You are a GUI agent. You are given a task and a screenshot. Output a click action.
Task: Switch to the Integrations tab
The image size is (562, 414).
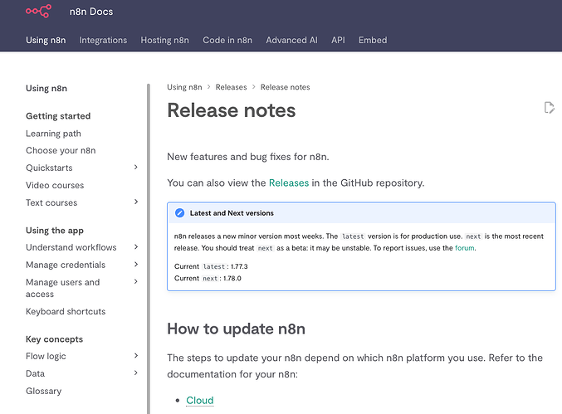(x=103, y=40)
